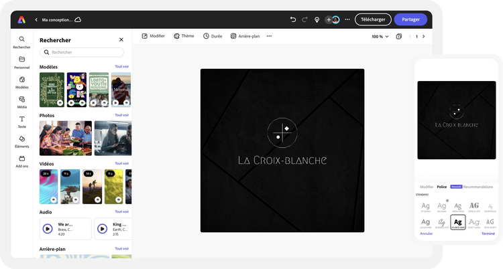Open more options in the top dark bar

[347, 19]
